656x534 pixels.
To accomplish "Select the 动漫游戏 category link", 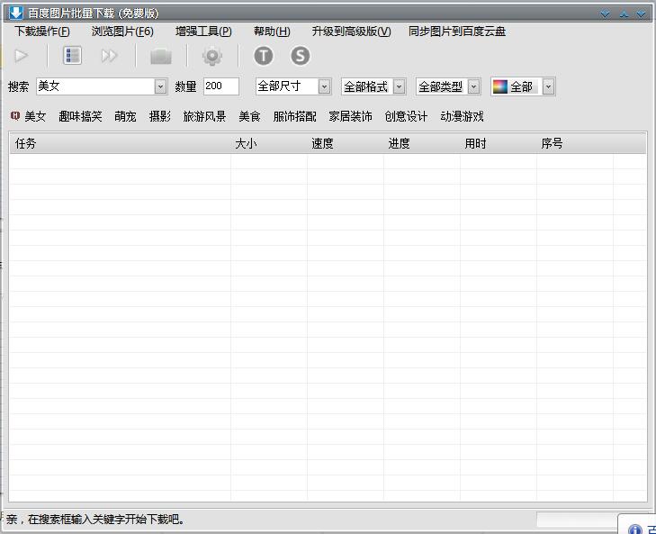I will click(462, 116).
